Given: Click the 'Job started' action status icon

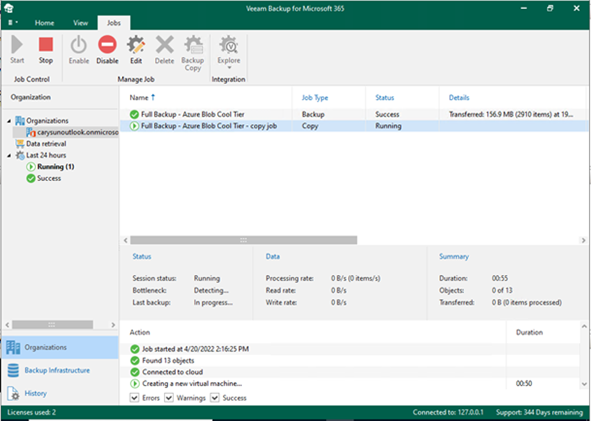Looking at the screenshot, I should [134, 349].
